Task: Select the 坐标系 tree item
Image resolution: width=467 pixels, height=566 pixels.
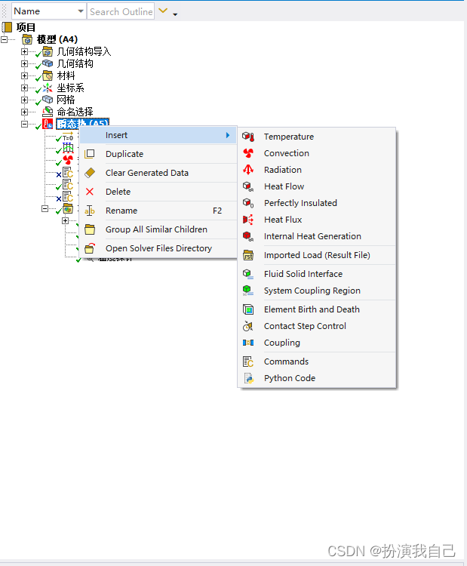Action: [70, 88]
